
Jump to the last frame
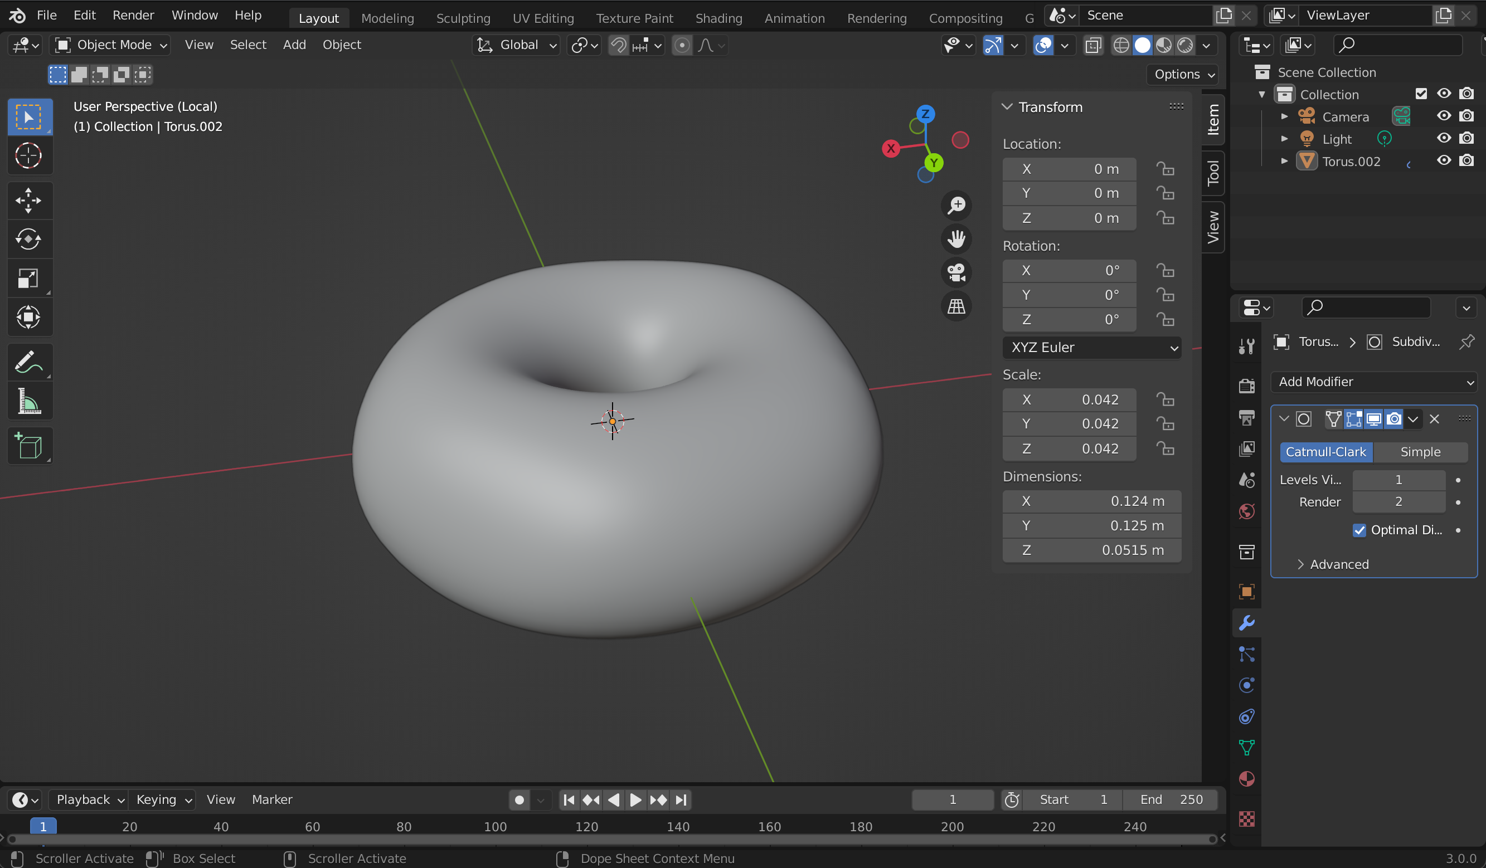(x=681, y=799)
